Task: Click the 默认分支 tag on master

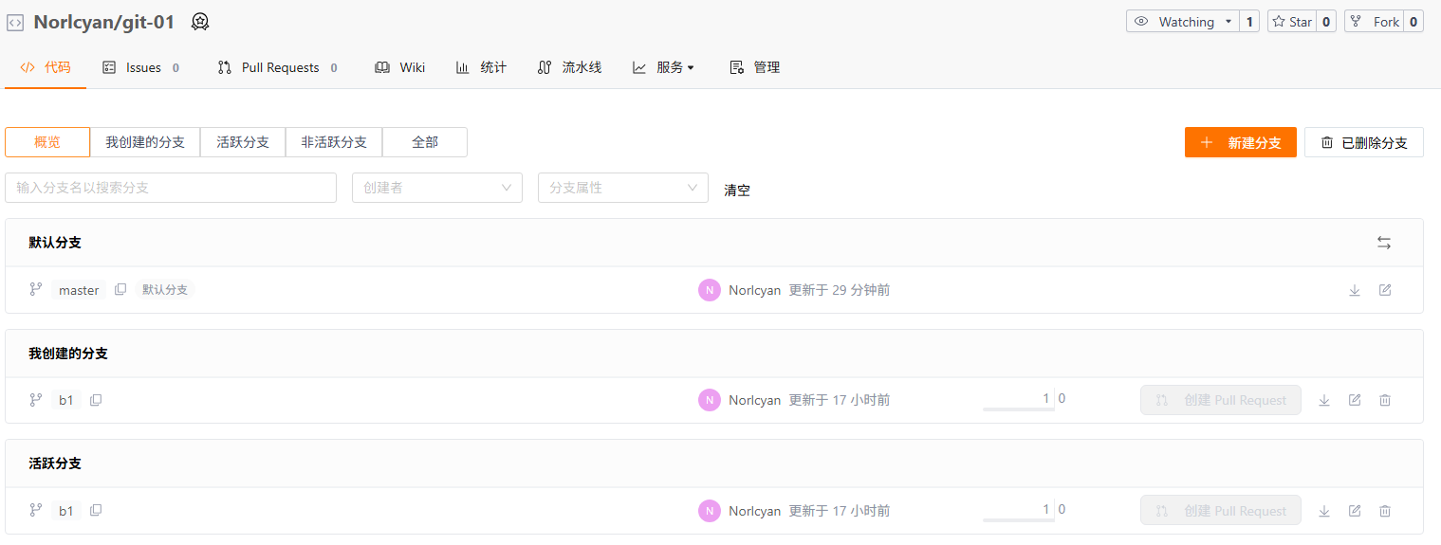Action: click(165, 290)
